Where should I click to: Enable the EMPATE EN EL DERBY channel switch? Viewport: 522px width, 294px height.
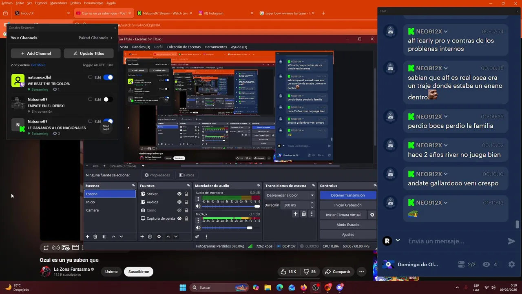tap(108, 99)
